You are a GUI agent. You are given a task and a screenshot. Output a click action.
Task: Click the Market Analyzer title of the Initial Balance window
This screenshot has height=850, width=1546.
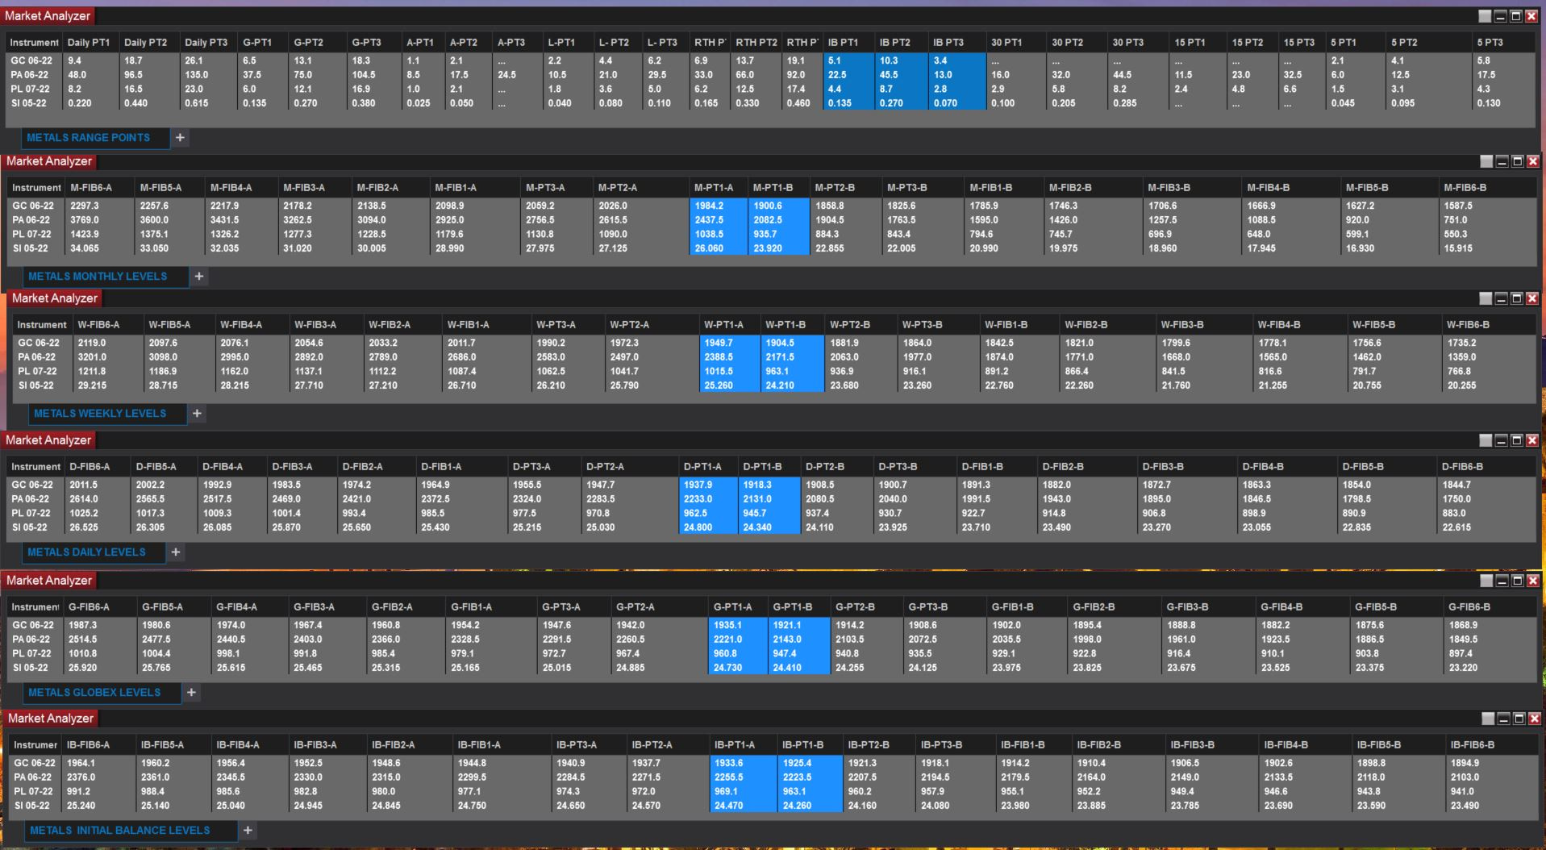click(x=50, y=719)
